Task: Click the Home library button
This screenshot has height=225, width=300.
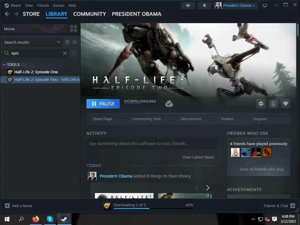Action: [x=35, y=29]
